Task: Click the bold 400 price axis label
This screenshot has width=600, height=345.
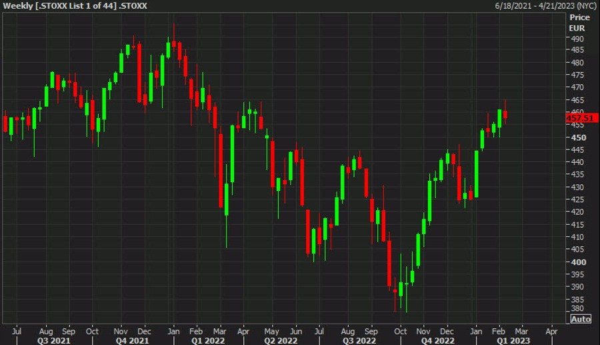Action: (577, 262)
